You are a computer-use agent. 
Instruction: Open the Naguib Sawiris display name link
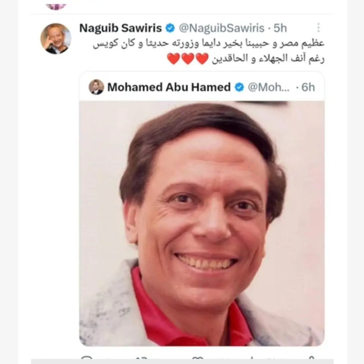click(x=120, y=28)
